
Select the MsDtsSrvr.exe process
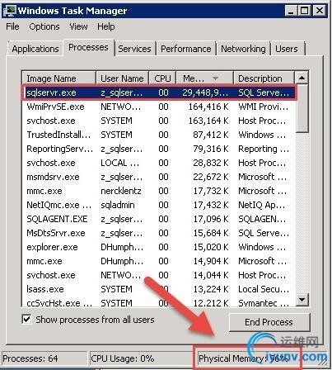tap(159, 233)
